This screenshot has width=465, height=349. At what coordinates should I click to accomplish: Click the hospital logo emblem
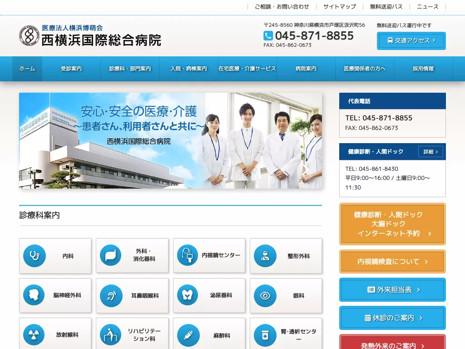(x=29, y=35)
